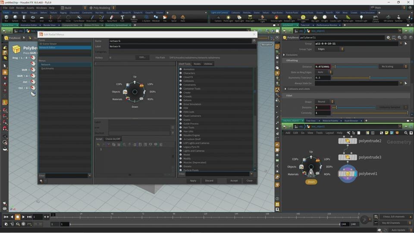Open the File menu
This screenshot has width=414, height=233.
tap(5, 8)
